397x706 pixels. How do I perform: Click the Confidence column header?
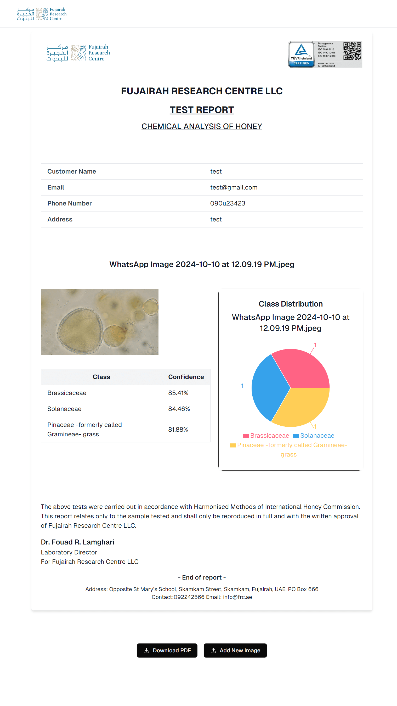point(186,377)
